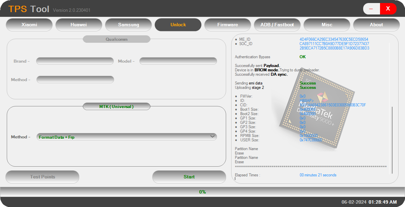
Task: Click the 'Device is in BROM mode' line
Action: click(x=277, y=70)
